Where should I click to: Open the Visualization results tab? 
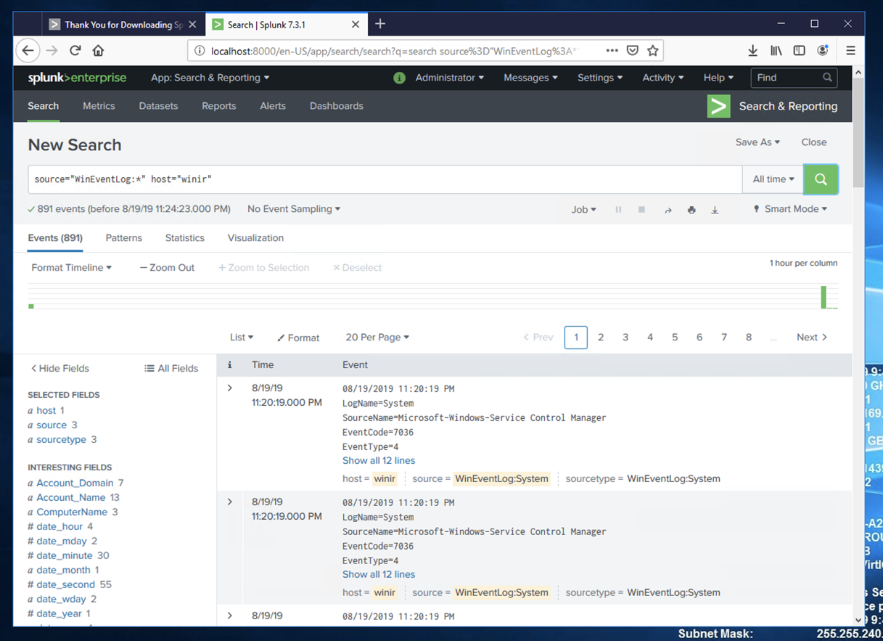point(255,238)
